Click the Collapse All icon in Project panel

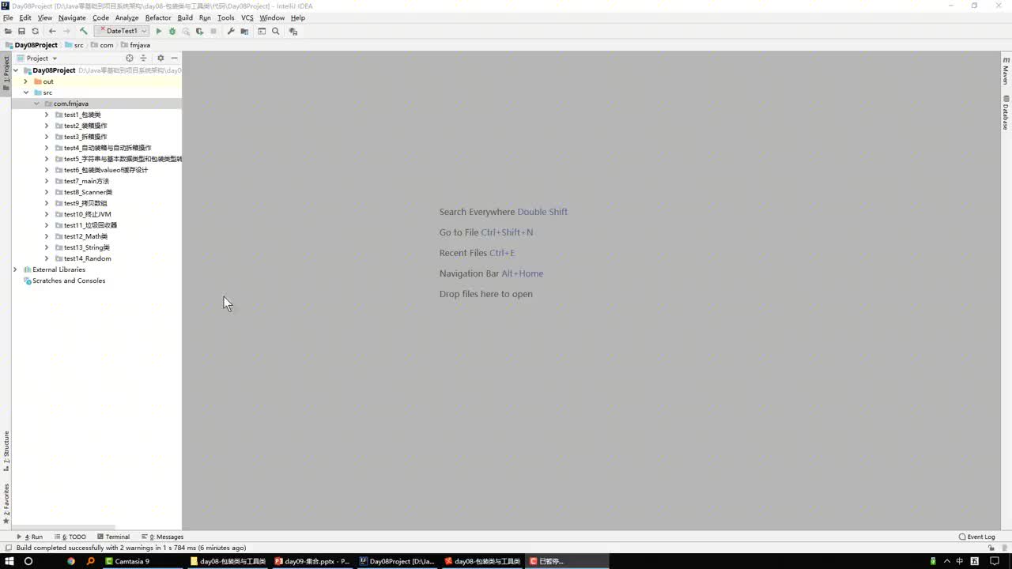point(143,58)
